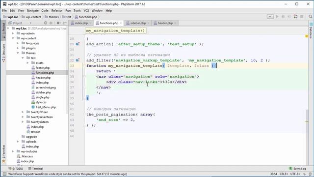Viewport: 314px width, 177px height.
Task: Click the Search Everywhere magnifier icon
Action: coord(311,17)
